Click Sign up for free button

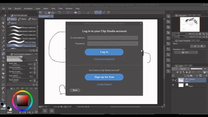pyautogui.click(x=104, y=77)
